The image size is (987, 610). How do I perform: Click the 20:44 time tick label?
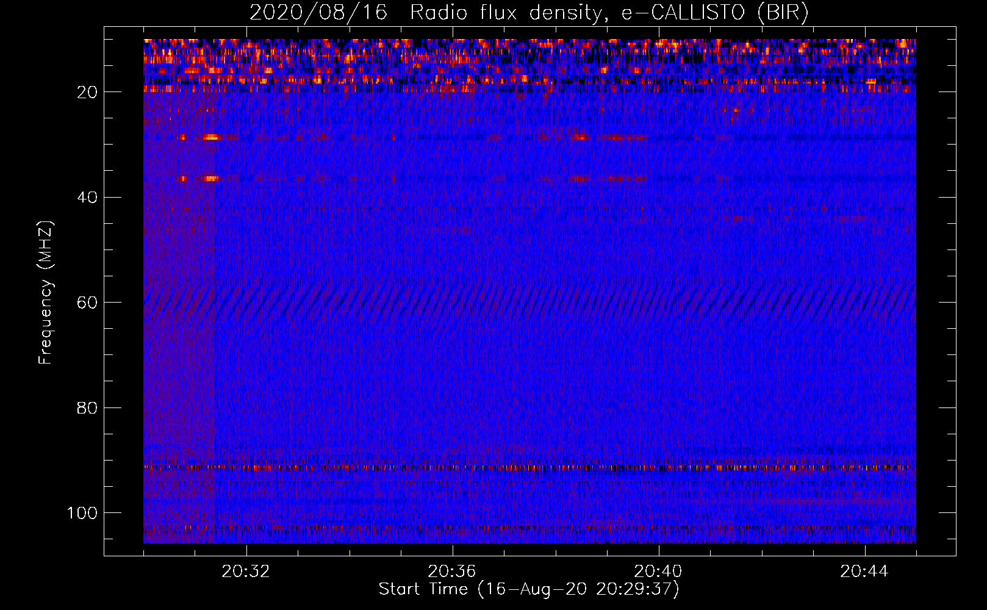pyautogui.click(x=864, y=572)
